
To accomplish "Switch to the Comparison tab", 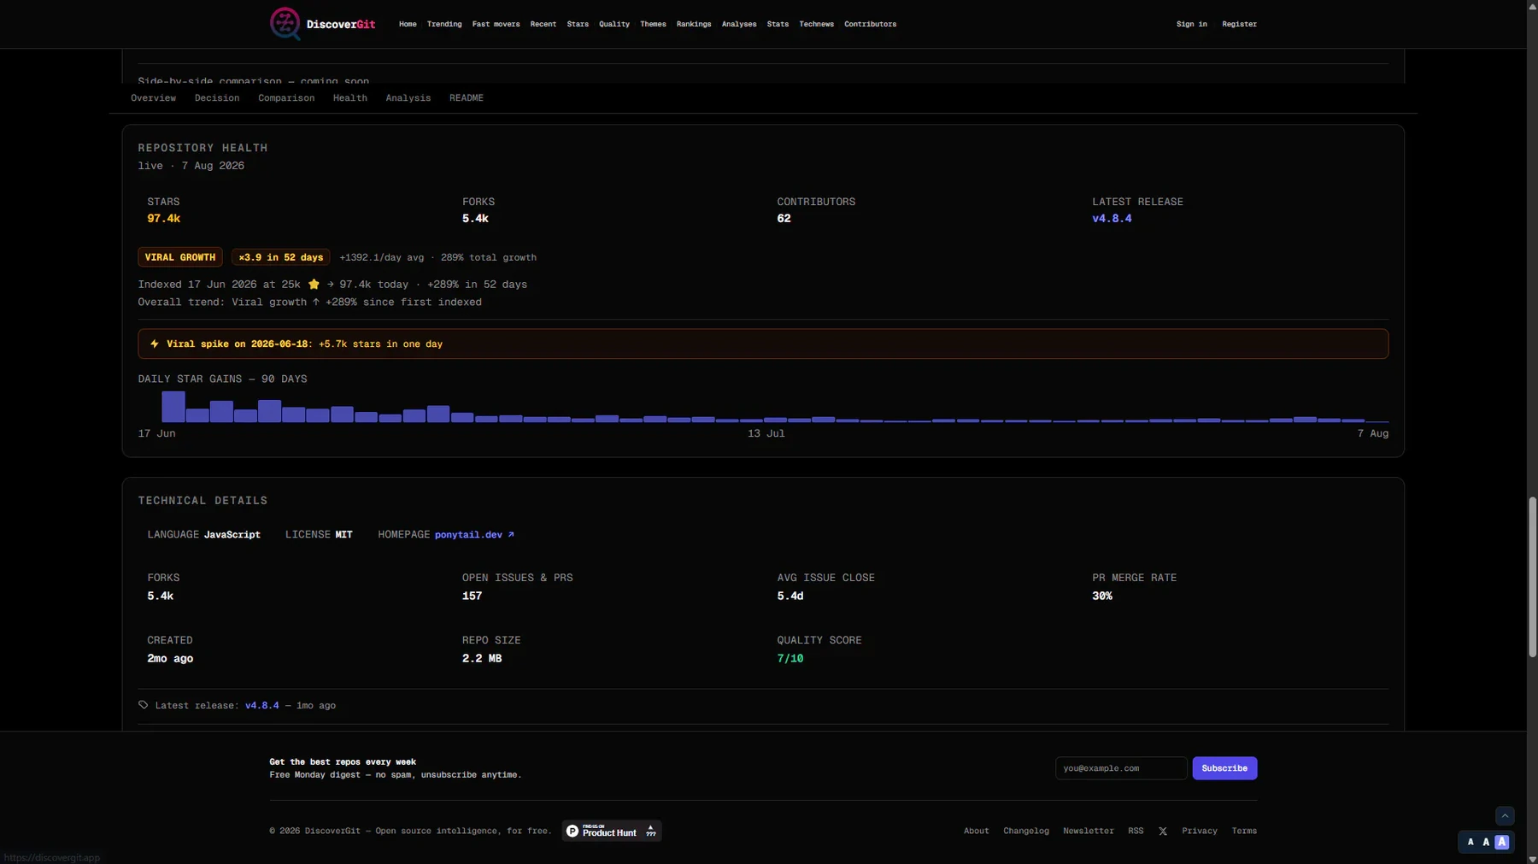I will 286,98.
